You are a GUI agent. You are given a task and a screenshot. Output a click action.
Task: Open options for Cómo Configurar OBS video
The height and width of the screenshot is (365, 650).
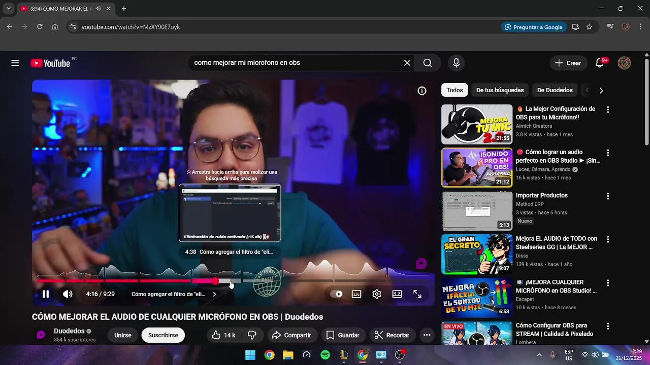608,326
